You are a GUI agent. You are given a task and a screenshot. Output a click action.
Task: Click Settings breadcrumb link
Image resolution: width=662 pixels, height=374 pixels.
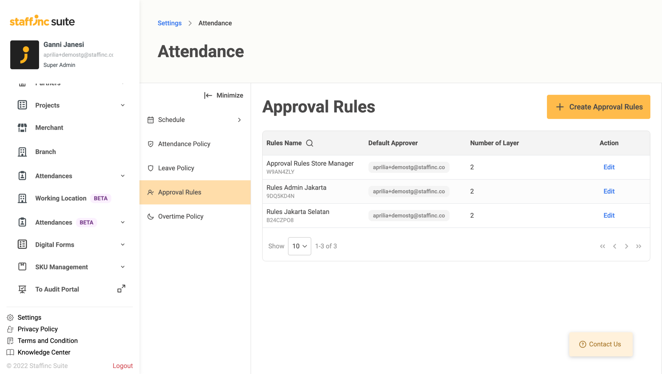169,23
